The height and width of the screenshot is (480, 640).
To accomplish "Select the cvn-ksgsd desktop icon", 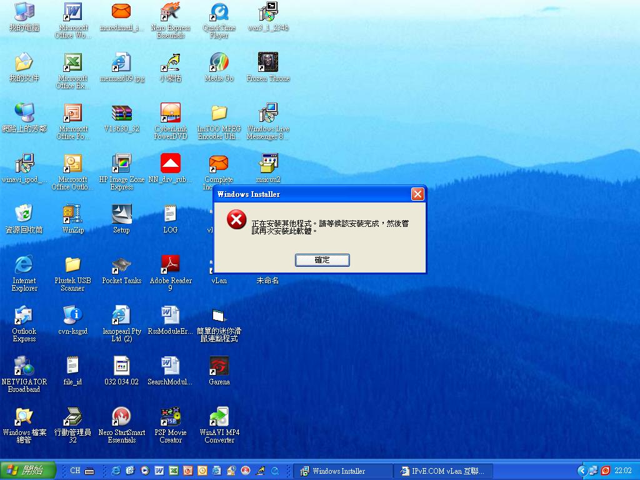I will 72,321.
